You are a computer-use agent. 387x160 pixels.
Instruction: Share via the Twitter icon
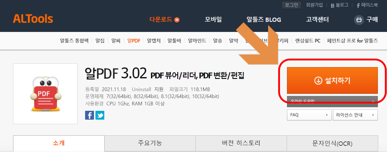pyautogui.click(x=100, y=115)
